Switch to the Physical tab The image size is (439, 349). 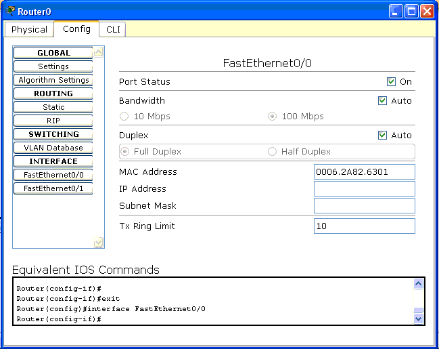29,29
